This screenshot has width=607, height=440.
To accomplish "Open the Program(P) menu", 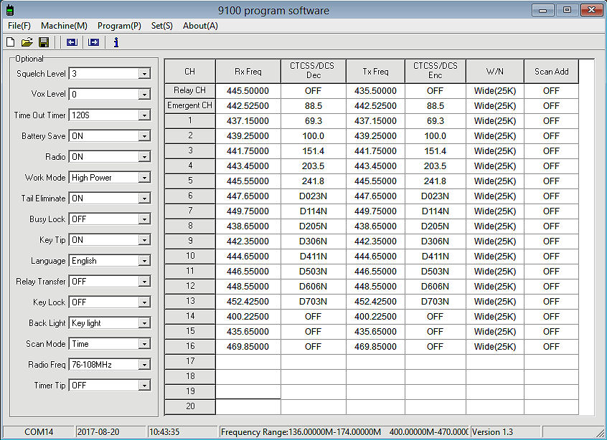I will (x=119, y=25).
